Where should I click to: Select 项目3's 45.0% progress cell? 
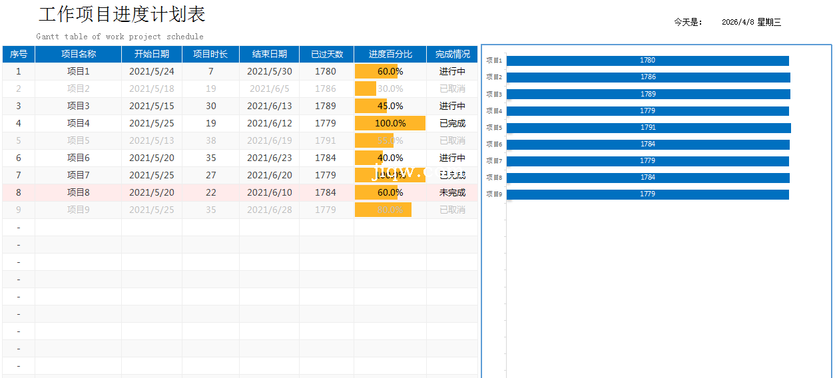pos(390,106)
